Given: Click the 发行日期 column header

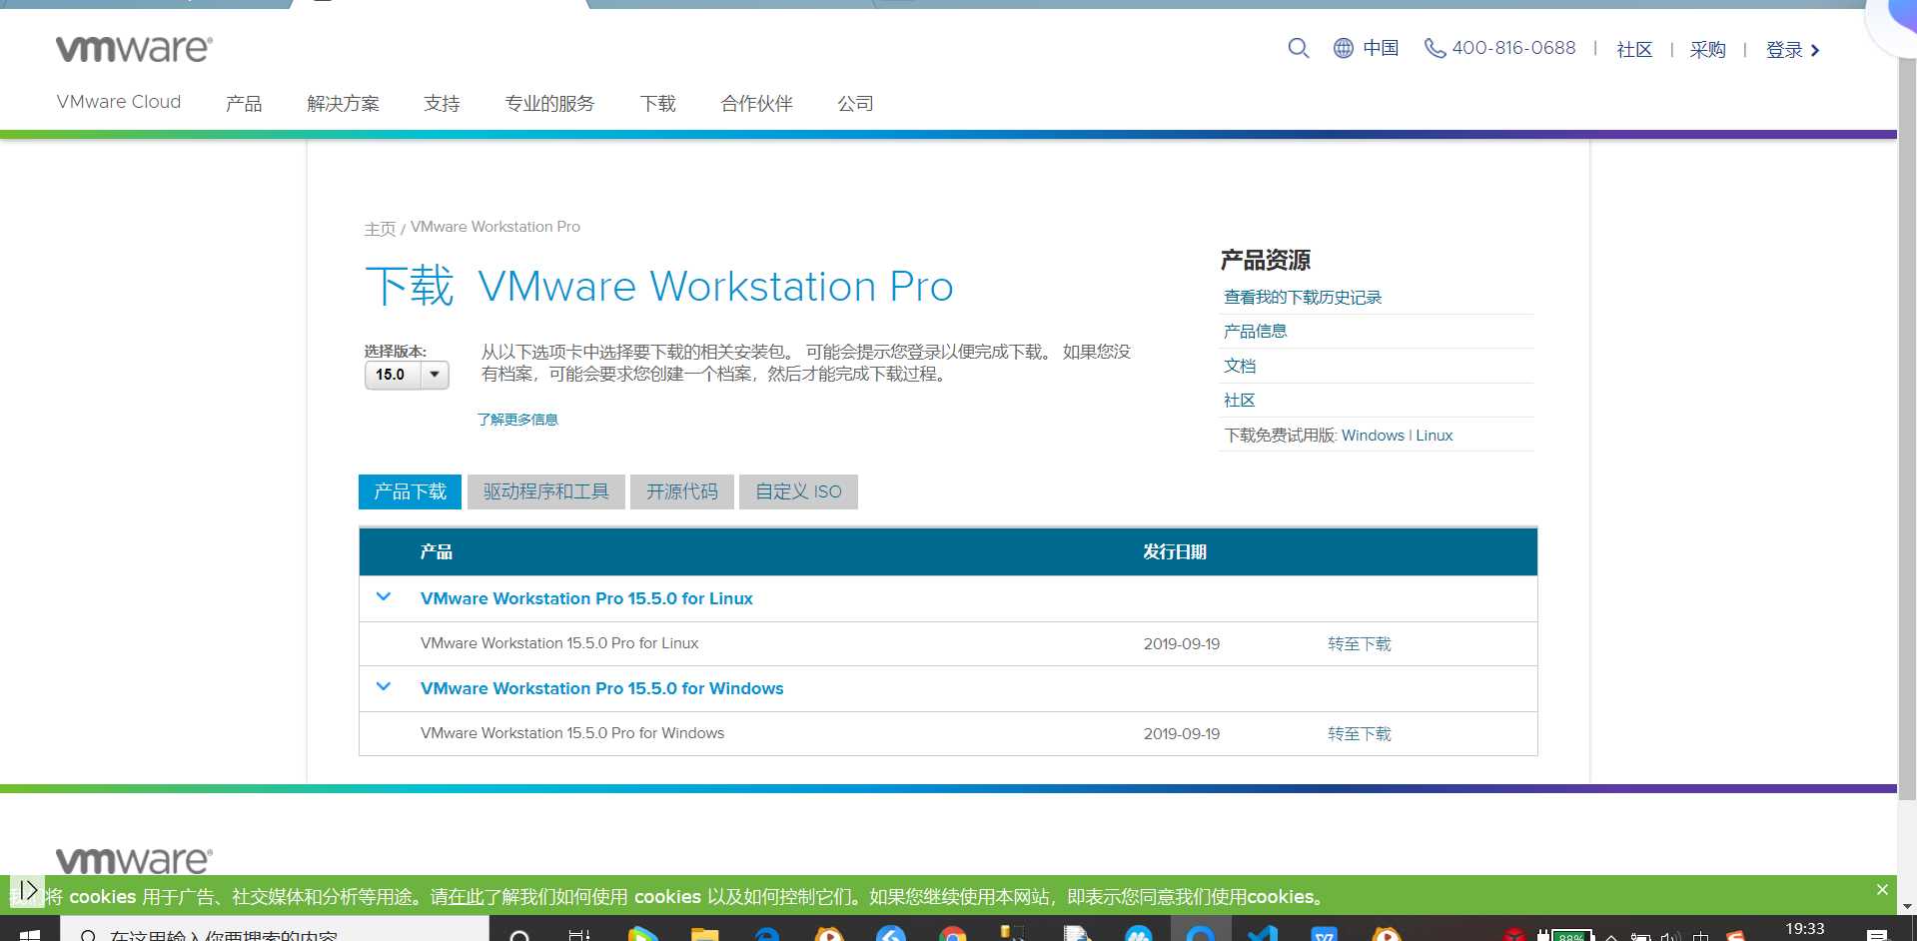Looking at the screenshot, I should (1175, 551).
